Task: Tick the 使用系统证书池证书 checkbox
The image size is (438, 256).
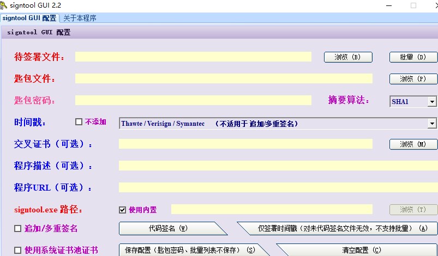Action: (x=17, y=250)
